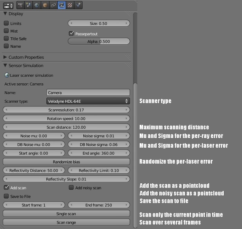Click the Reflectivity Limit 0.10 field

pos(99,170)
